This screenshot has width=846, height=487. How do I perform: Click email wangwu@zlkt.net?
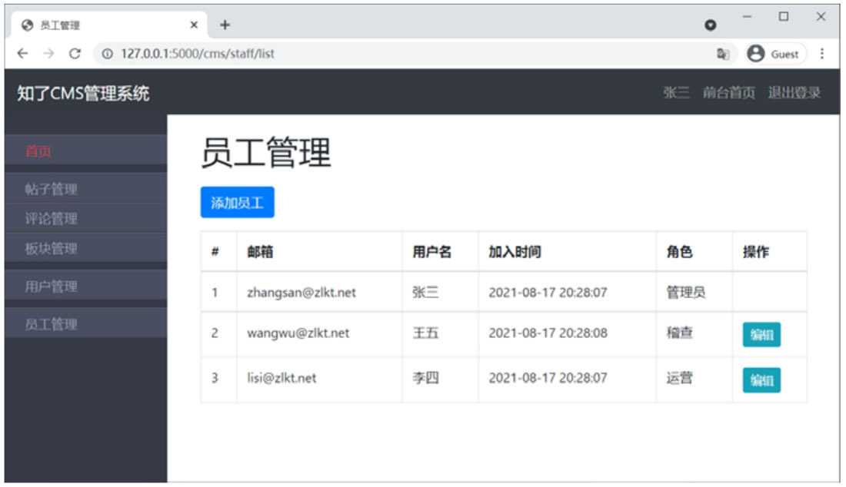[298, 333]
